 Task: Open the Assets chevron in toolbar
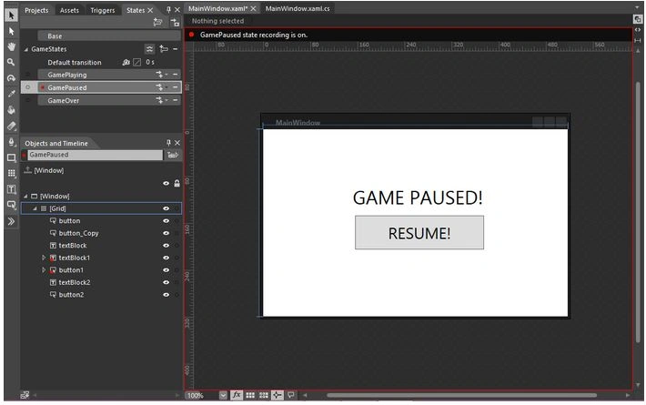coord(11,222)
